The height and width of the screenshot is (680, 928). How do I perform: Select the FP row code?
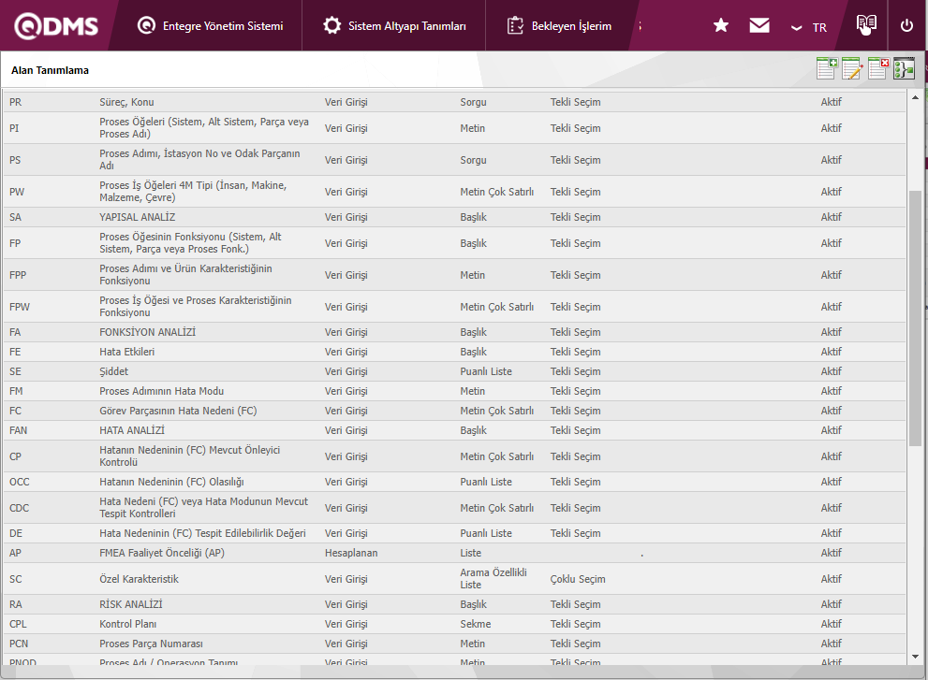[x=15, y=243]
